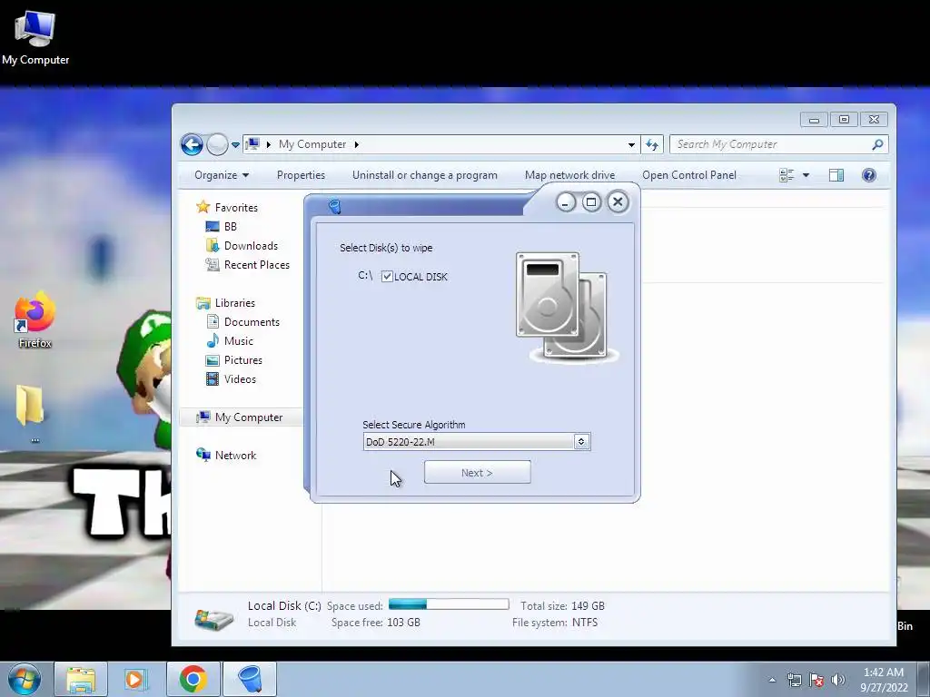Open the Windows Start menu
The width and height of the screenshot is (930, 697).
tap(25, 679)
